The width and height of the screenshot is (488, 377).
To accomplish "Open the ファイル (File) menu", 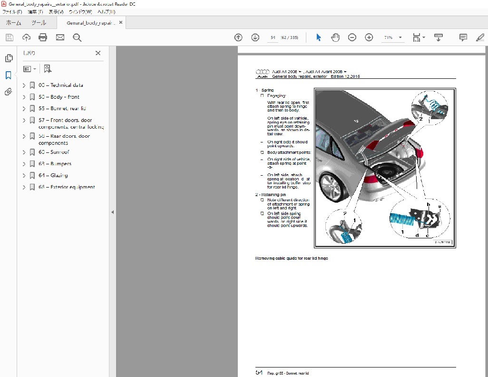I will click(x=12, y=12).
